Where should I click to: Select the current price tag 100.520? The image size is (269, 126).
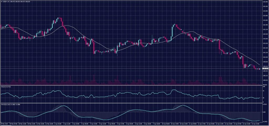pos(265,69)
